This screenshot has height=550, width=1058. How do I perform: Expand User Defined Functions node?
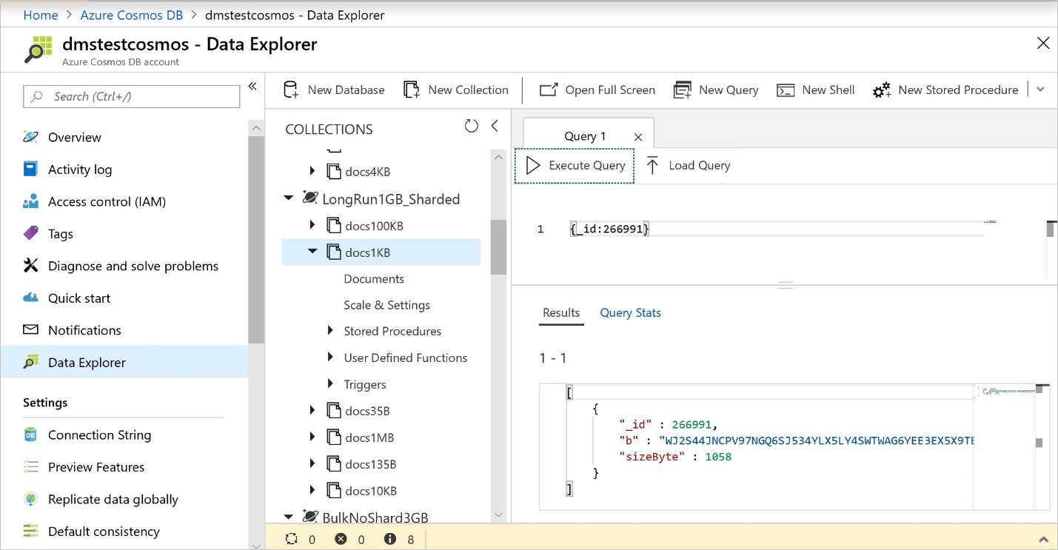(330, 358)
